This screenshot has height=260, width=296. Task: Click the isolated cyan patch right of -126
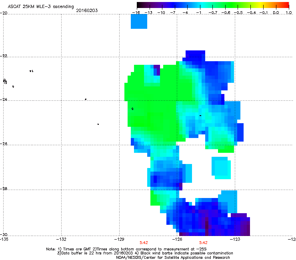pos(221,168)
